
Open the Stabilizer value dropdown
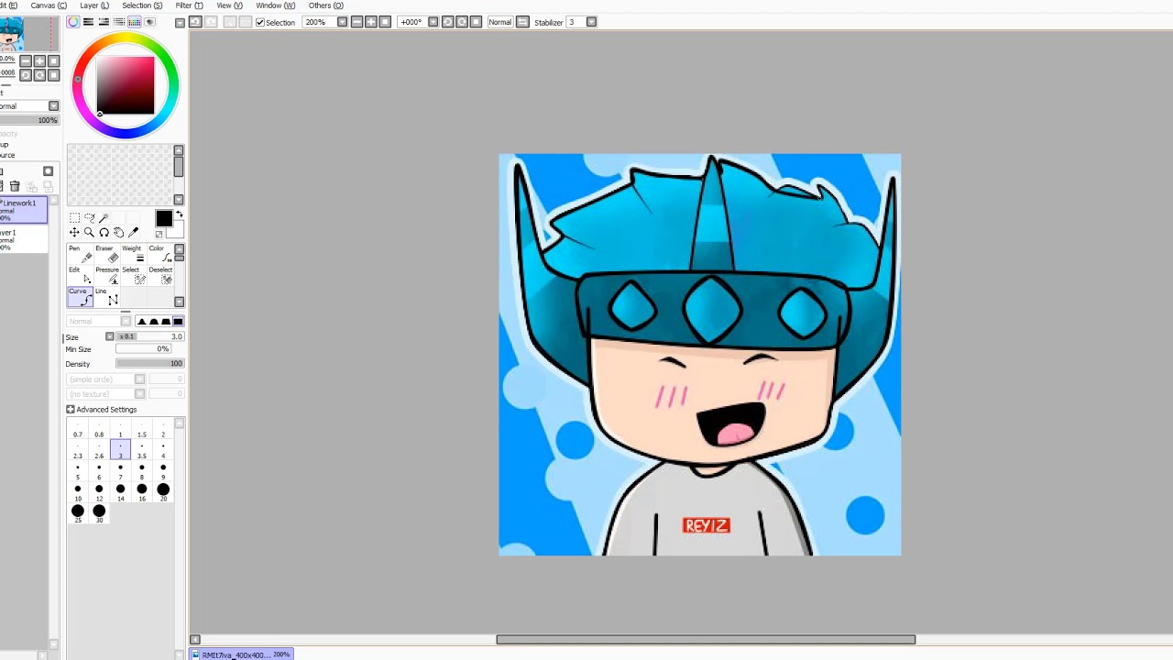click(x=591, y=22)
